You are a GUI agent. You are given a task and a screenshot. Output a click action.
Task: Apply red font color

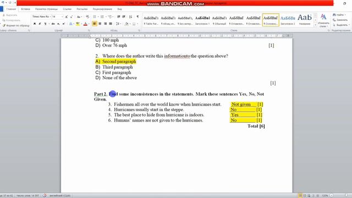(85, 24)
